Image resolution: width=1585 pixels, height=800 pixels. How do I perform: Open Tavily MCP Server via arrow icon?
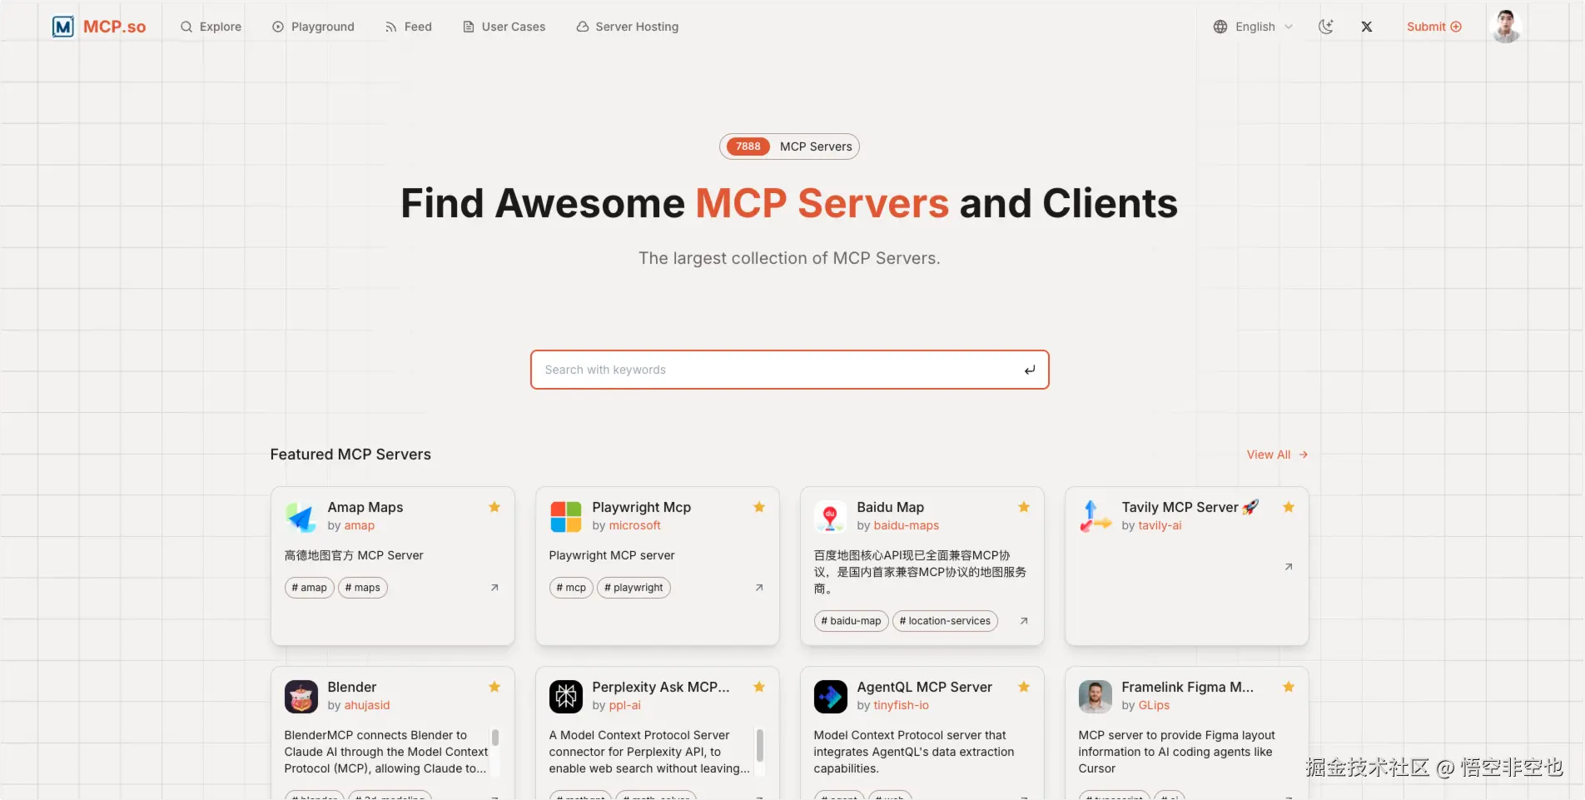click(x=1289, y=567)
